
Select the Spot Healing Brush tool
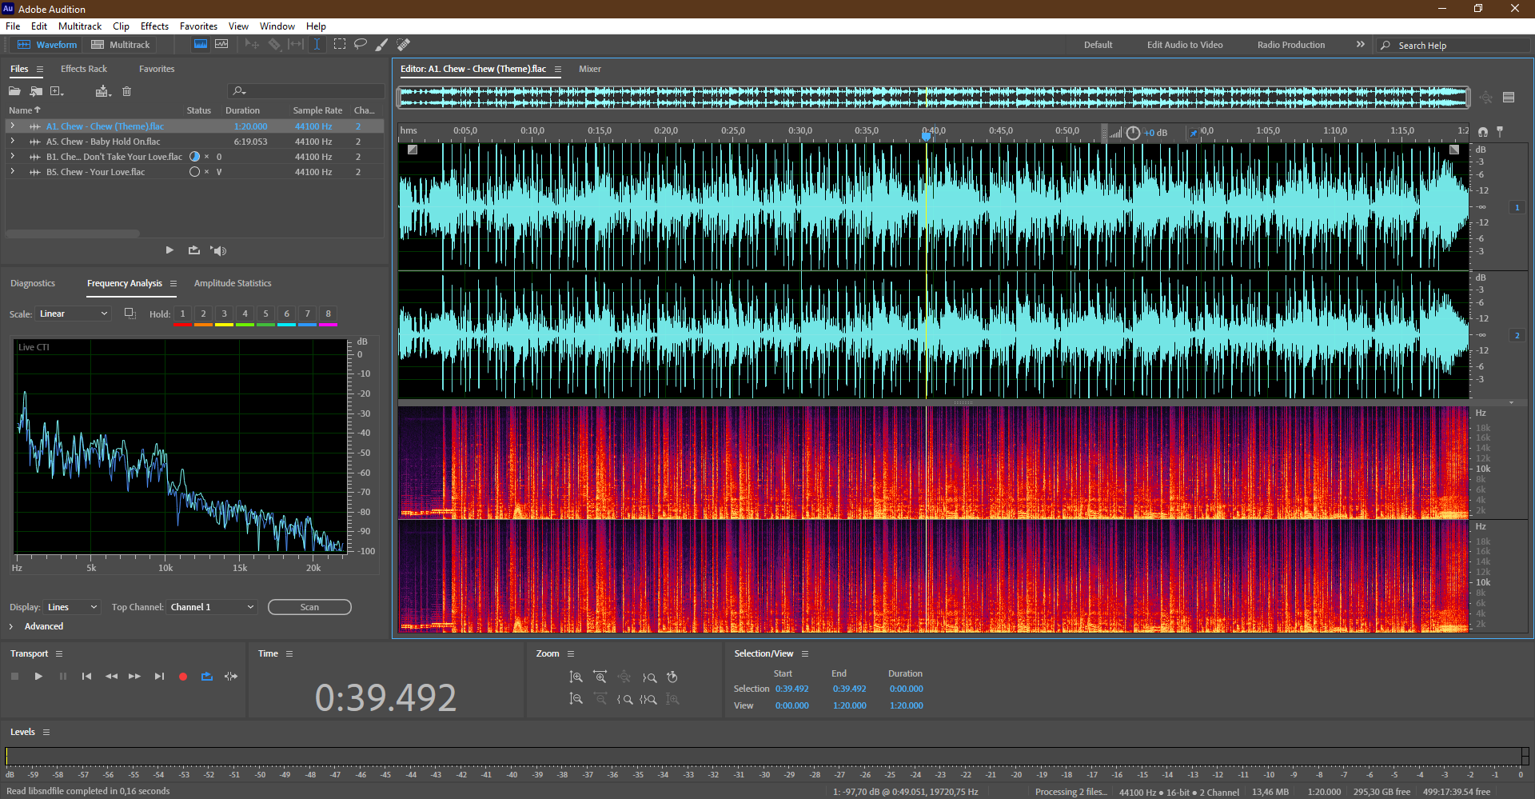[403, 45]
